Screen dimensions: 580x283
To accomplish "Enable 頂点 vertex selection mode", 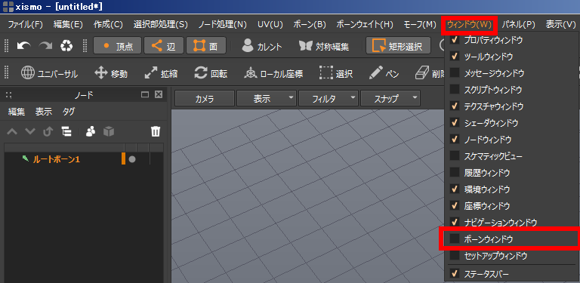I will [x=117, y=46].
